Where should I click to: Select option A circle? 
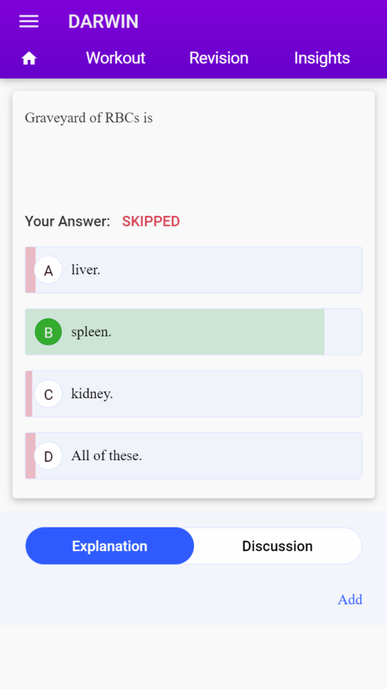point(48,270)
